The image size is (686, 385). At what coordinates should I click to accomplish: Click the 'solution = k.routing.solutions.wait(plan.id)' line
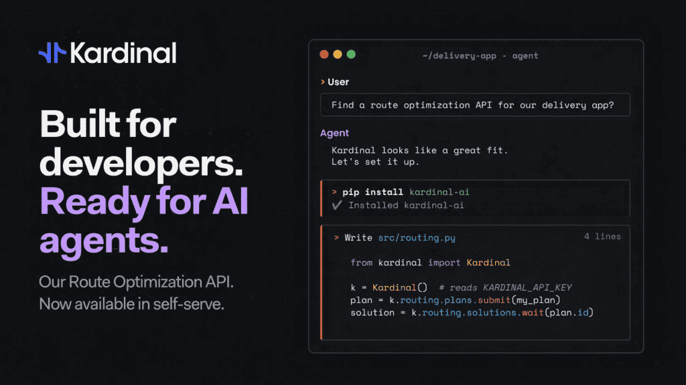pyautogui.click(x=472, y=313)
